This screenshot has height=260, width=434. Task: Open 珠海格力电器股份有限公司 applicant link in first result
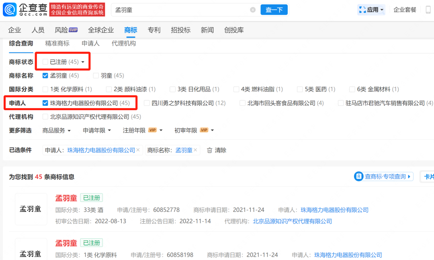click(x=334, y=210)
